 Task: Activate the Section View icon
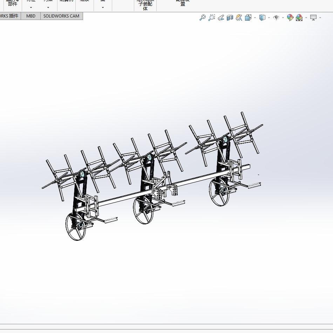230,18
